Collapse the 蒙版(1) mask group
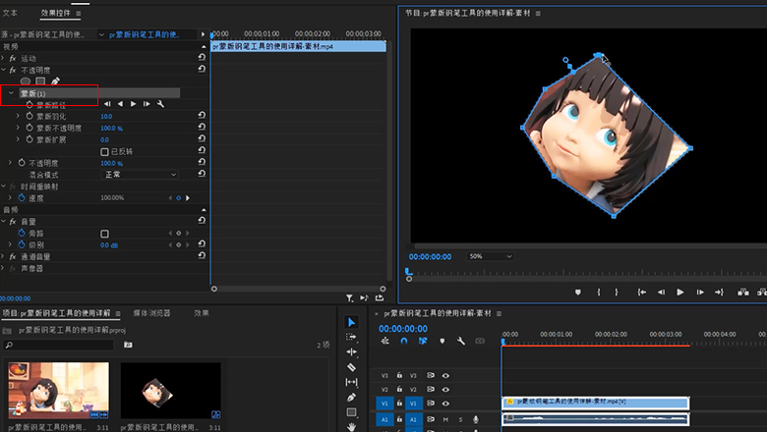767x432 pixels. 11,93
